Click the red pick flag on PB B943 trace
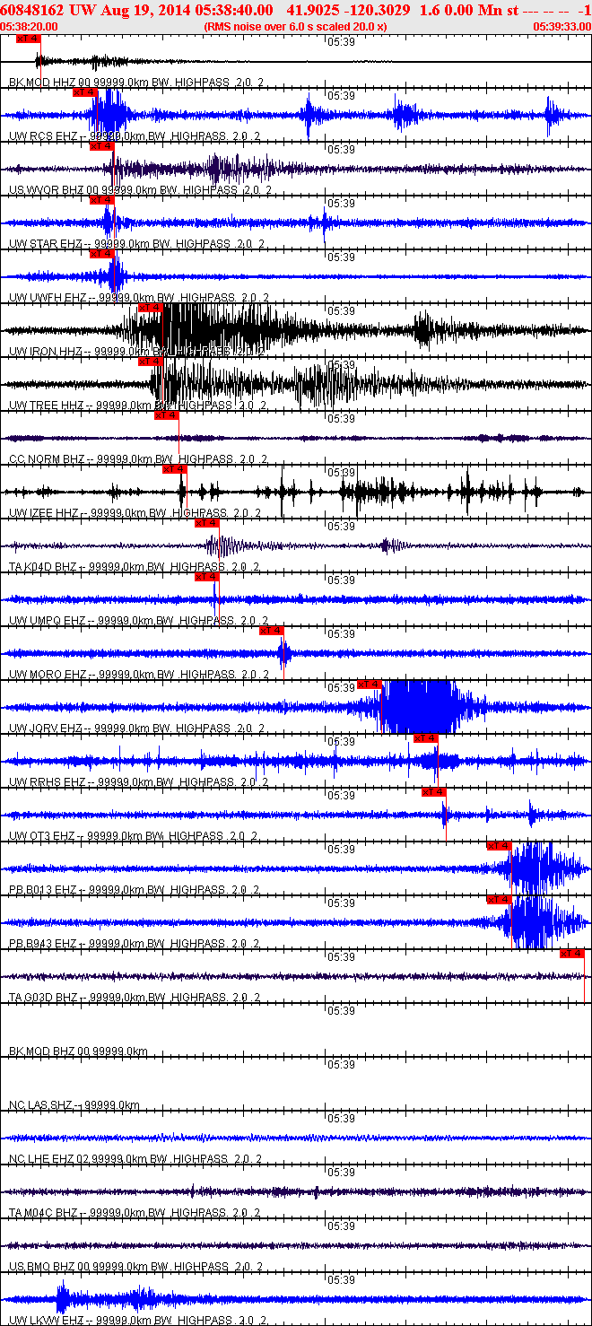The height and width of the screenshot is (1326, 592). [x=499, y=900]
